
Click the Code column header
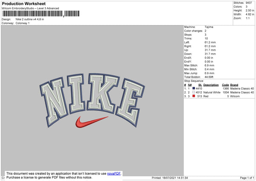(225, 85)
